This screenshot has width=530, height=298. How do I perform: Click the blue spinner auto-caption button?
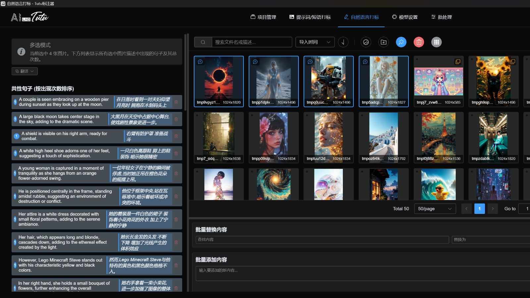click(401, 42)
